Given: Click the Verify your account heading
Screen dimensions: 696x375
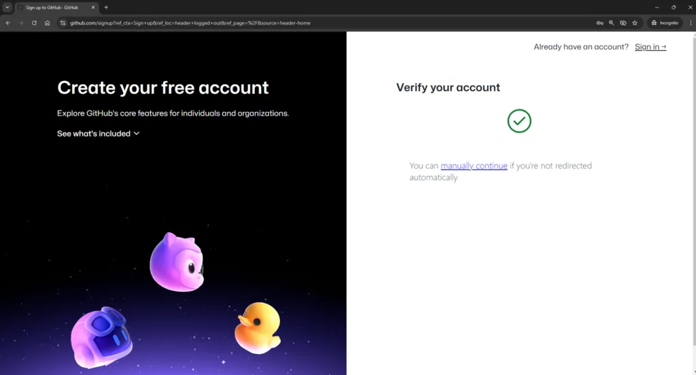Looking at the screenshot, I should click(448, 88).
